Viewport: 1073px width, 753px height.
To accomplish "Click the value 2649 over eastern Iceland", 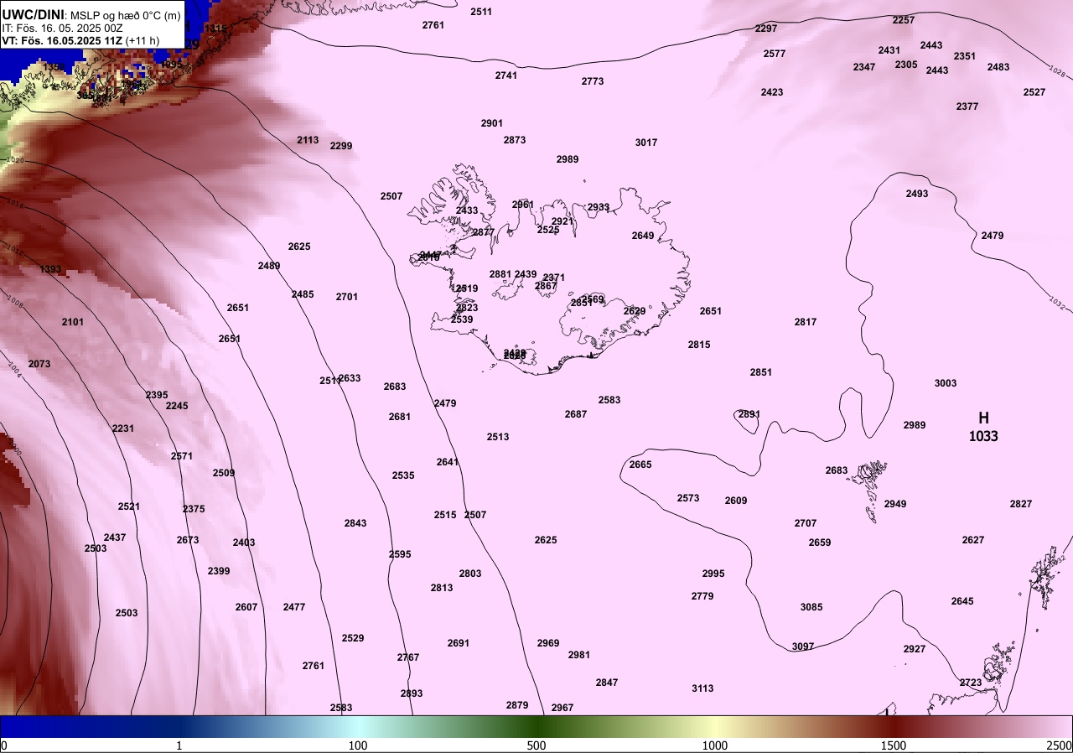I will (643, 236).
